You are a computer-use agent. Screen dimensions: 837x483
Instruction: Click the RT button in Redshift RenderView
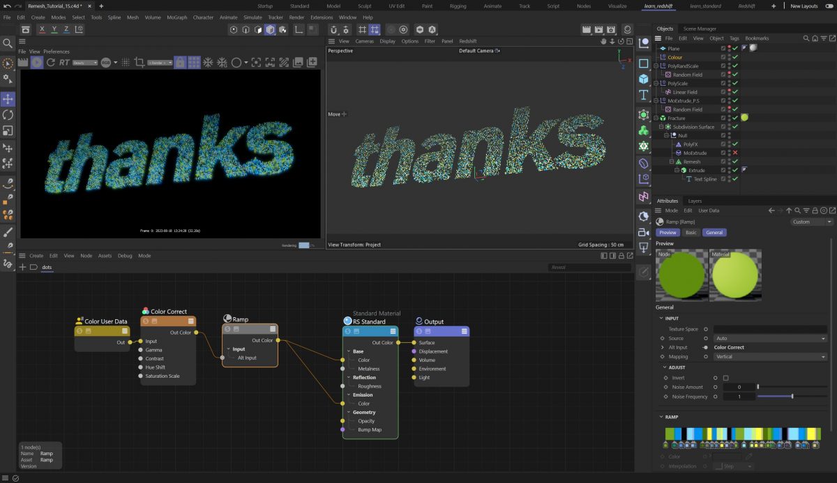point(64,63)
